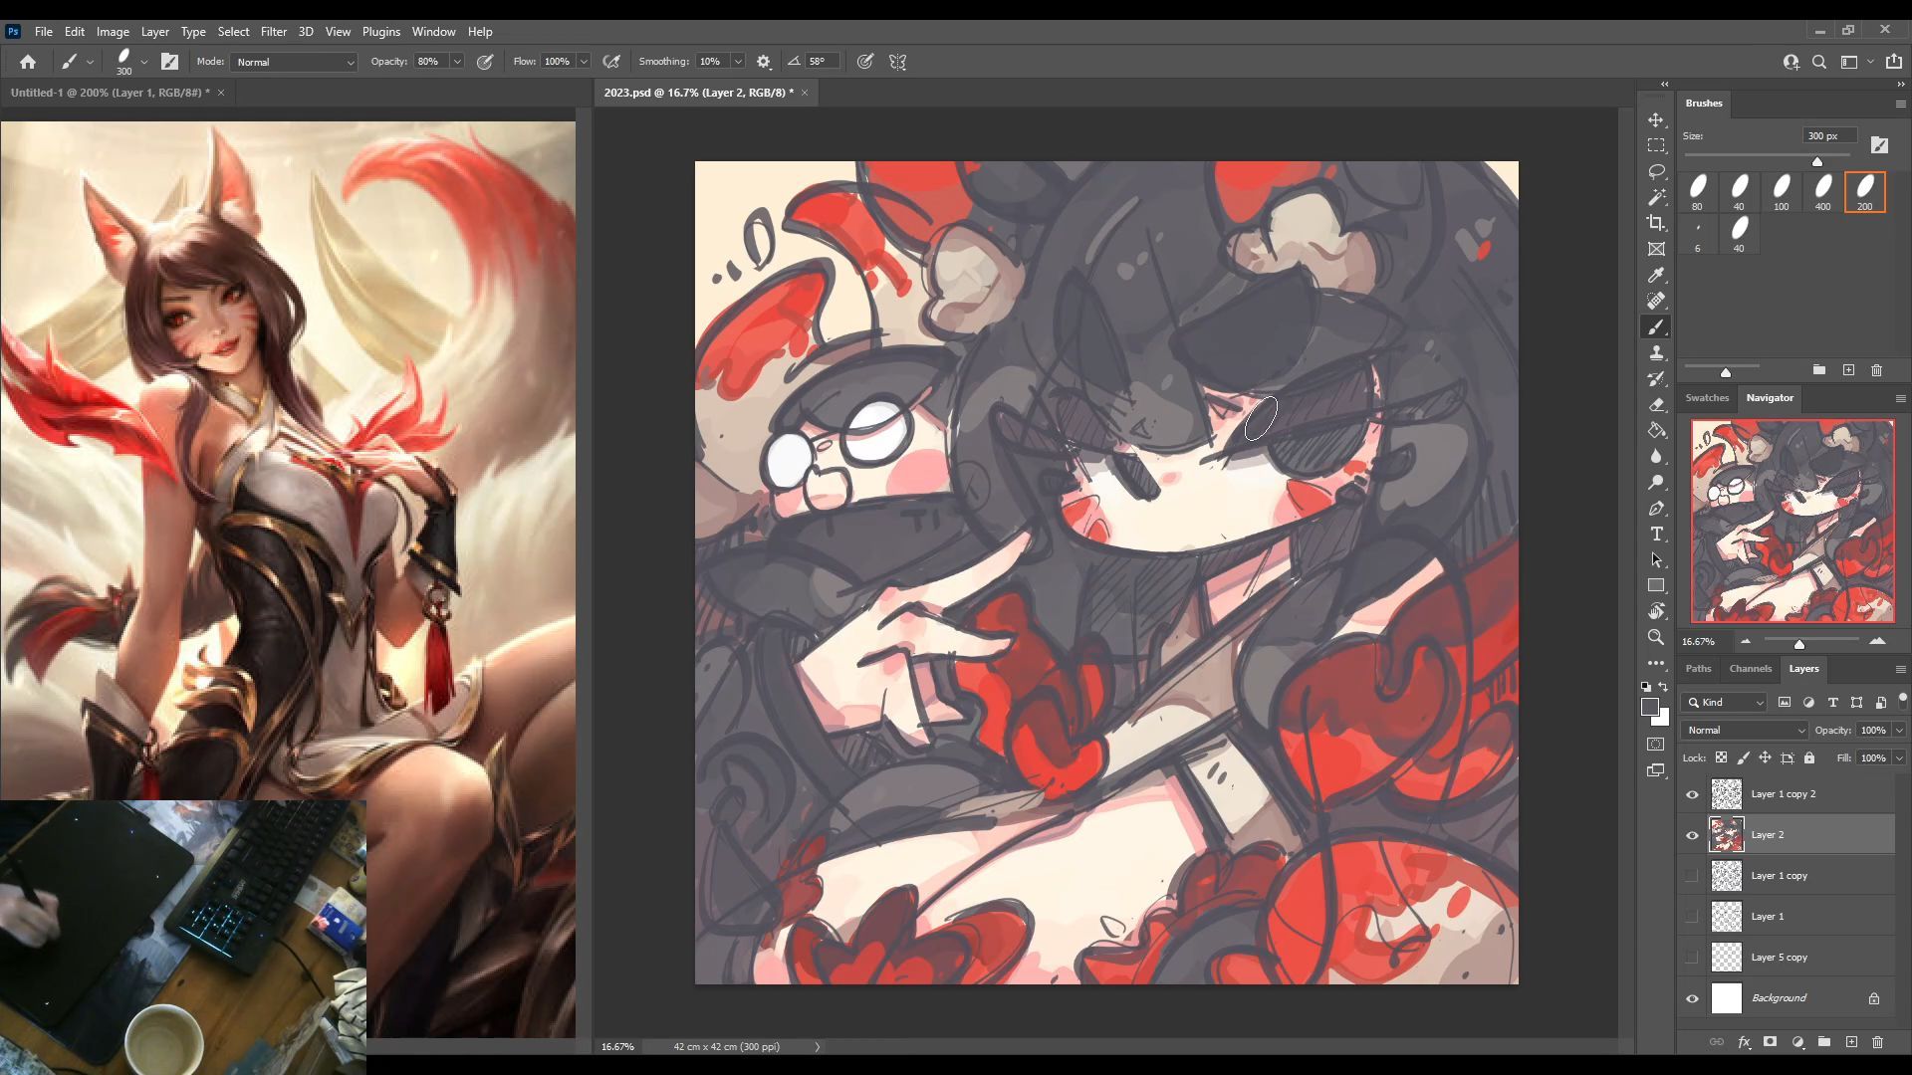Open the brush Opacity dropdown arrow

pos(457,62)
